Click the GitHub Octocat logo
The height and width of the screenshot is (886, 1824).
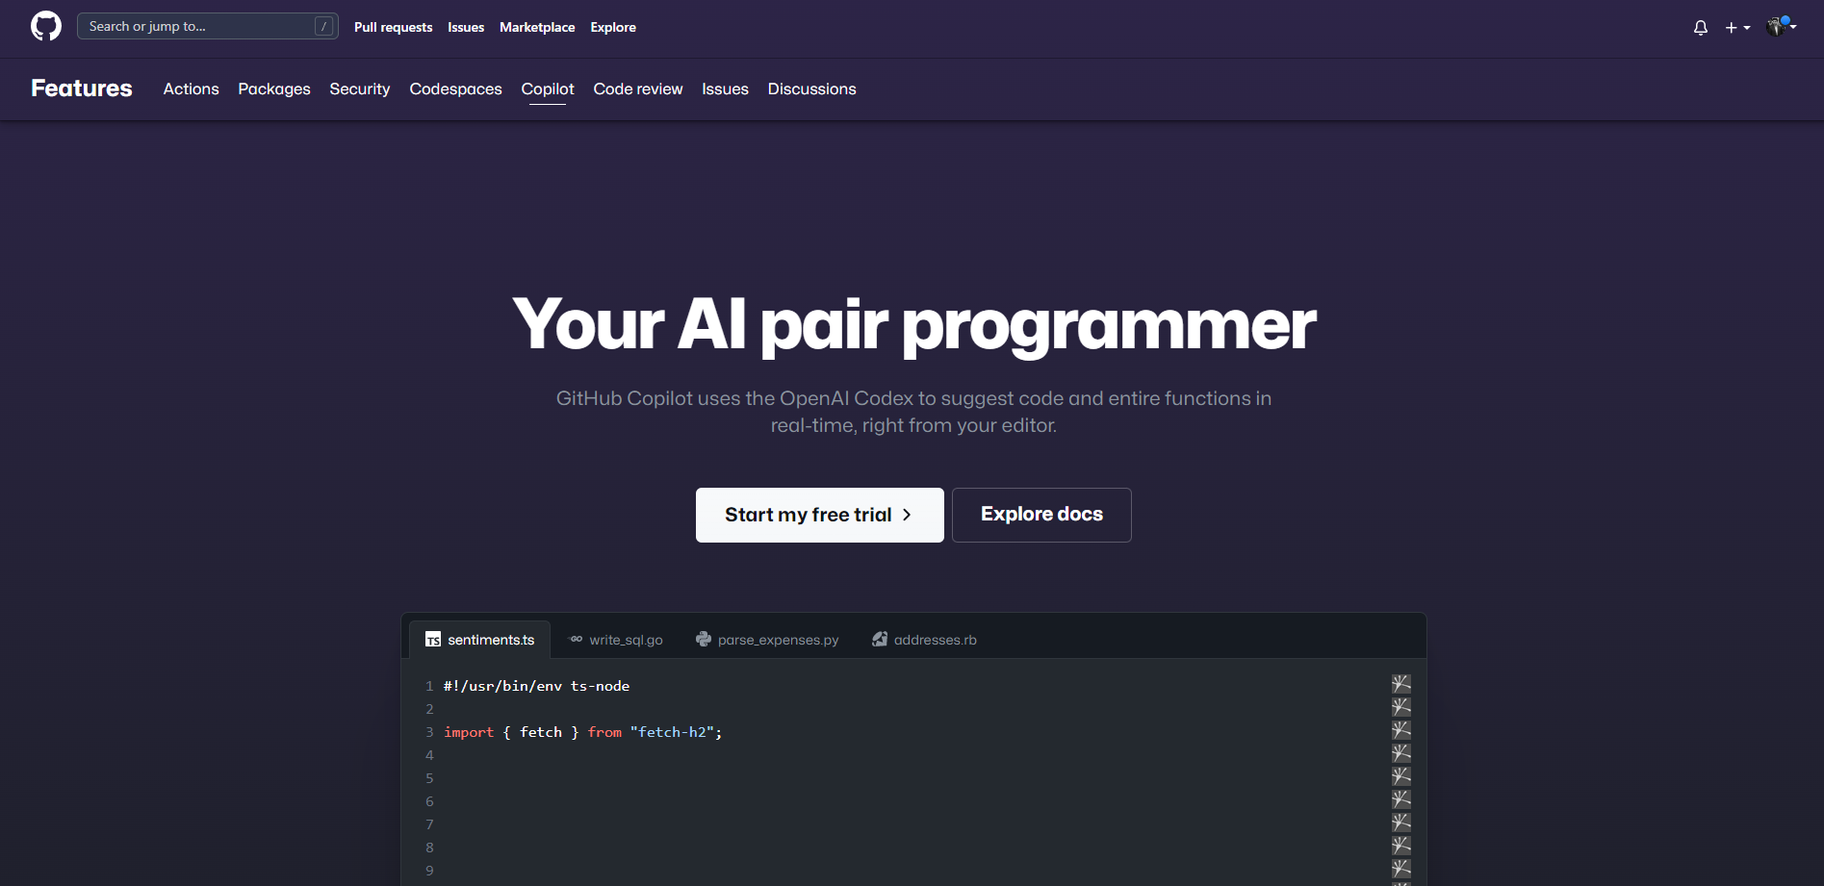[46, 26]
